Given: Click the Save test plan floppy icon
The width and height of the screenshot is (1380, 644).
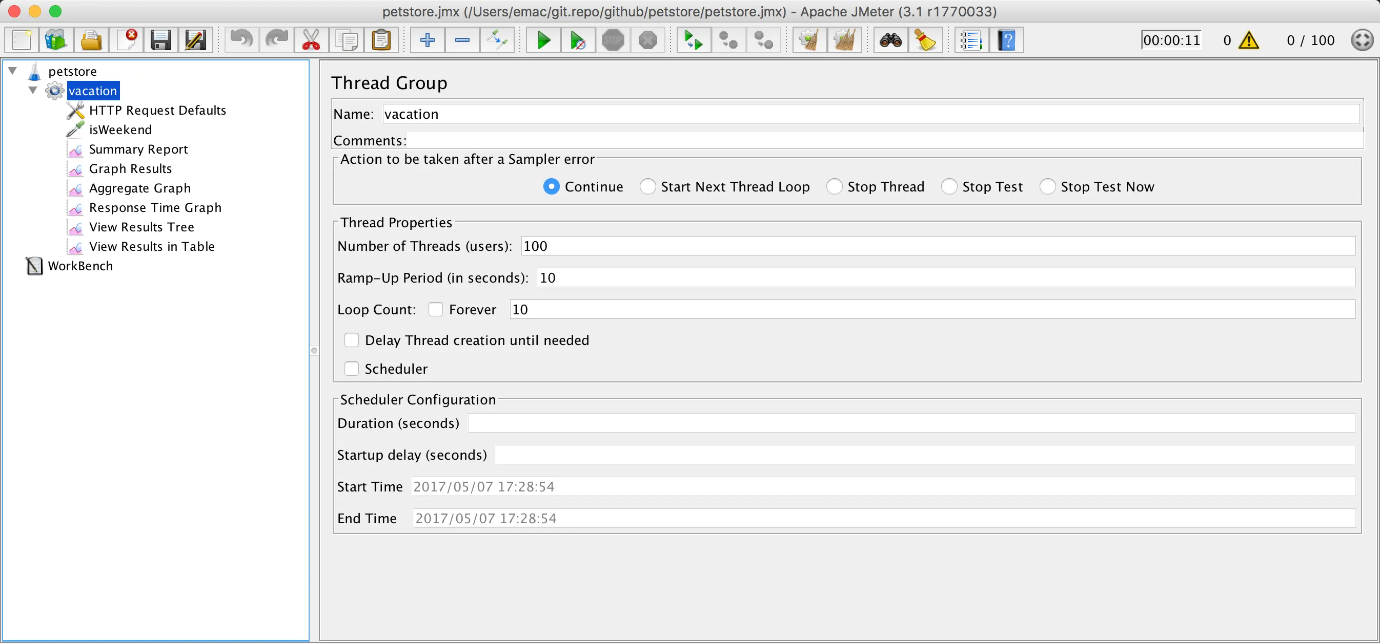Looking at the screenshot, I should [160, 40].
